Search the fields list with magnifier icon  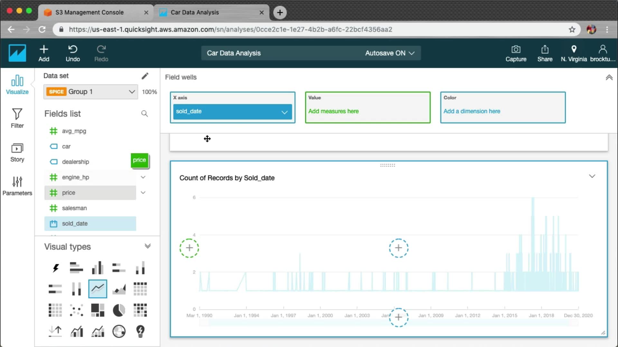145,114
